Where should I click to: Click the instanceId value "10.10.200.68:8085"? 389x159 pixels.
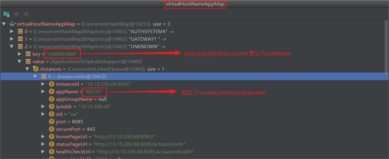(108, 84)
